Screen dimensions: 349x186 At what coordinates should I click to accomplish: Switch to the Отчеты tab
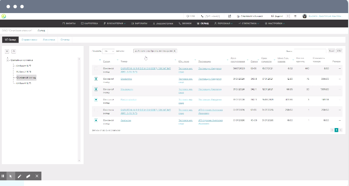65,40
